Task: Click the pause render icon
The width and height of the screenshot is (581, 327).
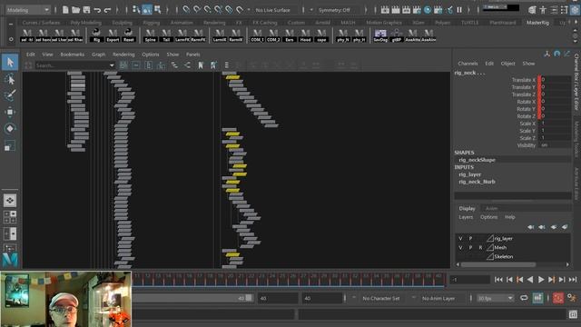Action: pyautogui.click(x=459, y=10)
